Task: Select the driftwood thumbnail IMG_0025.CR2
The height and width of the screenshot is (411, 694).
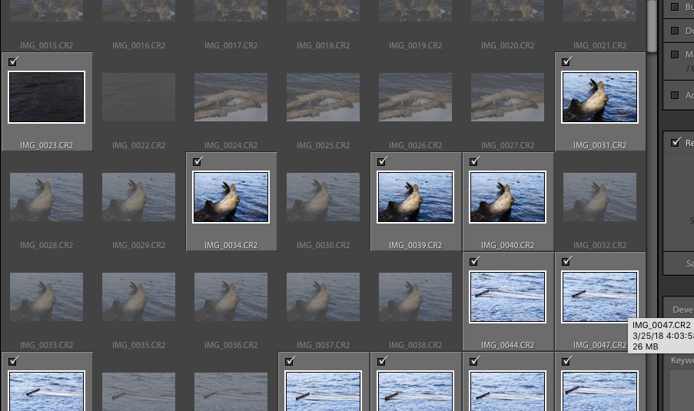Action: (x=323, y=97)
